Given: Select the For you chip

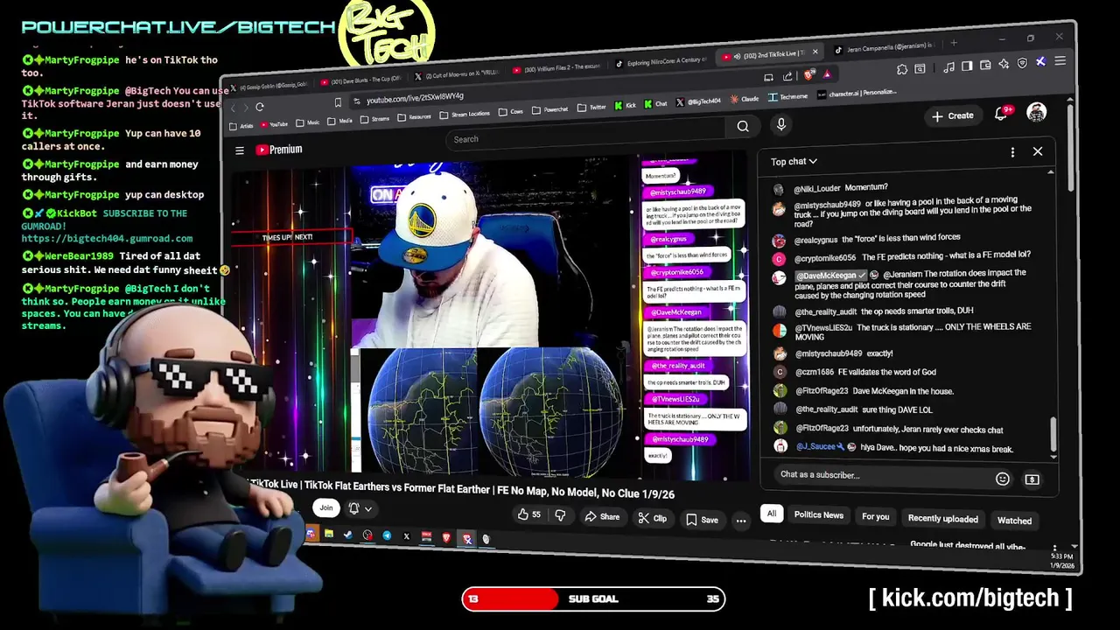Looking at the screenshot, I should click(875, 516).
